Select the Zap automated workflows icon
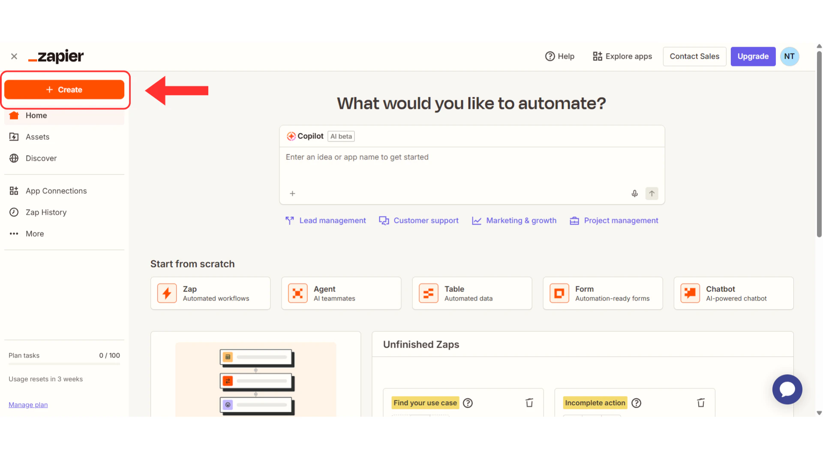Image resolution: width=823 pixels, height=463 pixels. (167, 293)
